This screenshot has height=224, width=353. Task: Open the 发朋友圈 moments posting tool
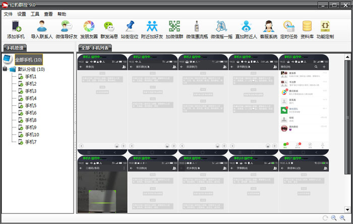89,29
